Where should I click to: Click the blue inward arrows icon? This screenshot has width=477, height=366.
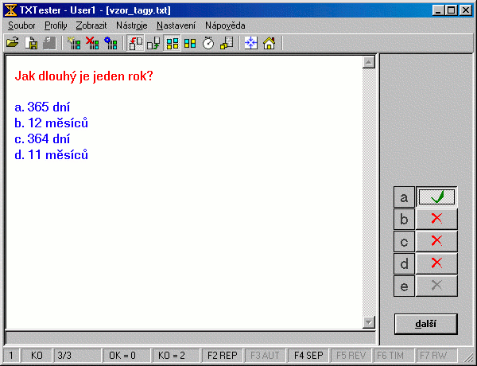[251, 43]
